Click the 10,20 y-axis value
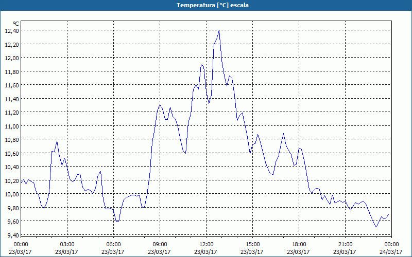The height and width of the screenshot is (257, 412). click(x=12, y=181)
